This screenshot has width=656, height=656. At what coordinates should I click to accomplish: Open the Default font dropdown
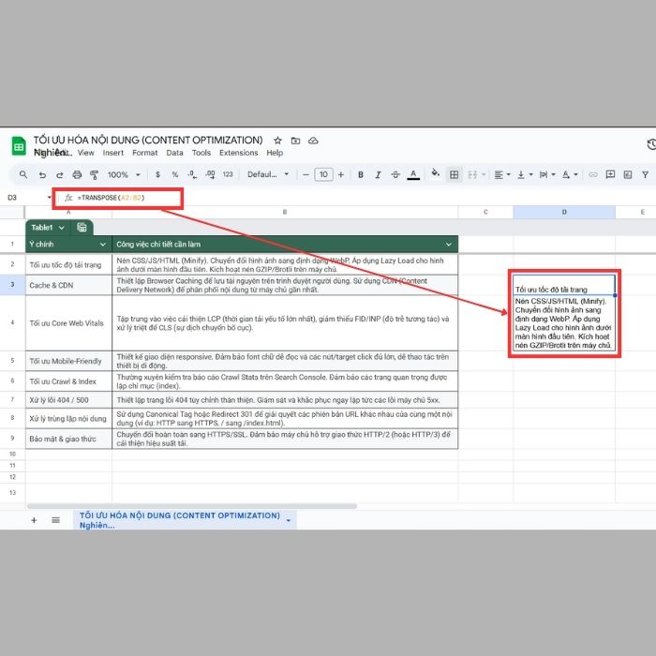pos(268,174)
